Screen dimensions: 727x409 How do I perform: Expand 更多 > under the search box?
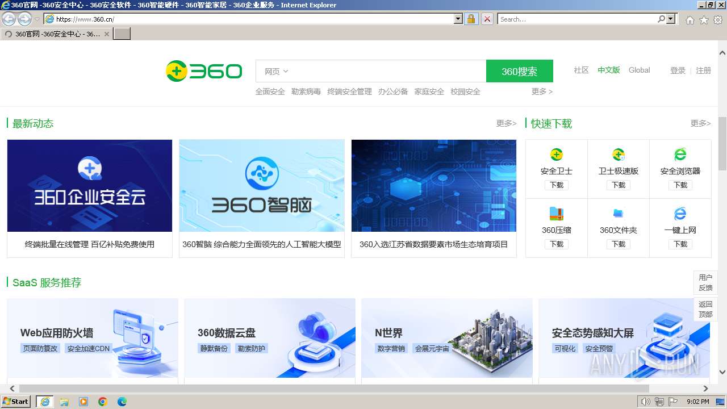tap(542, 91)
